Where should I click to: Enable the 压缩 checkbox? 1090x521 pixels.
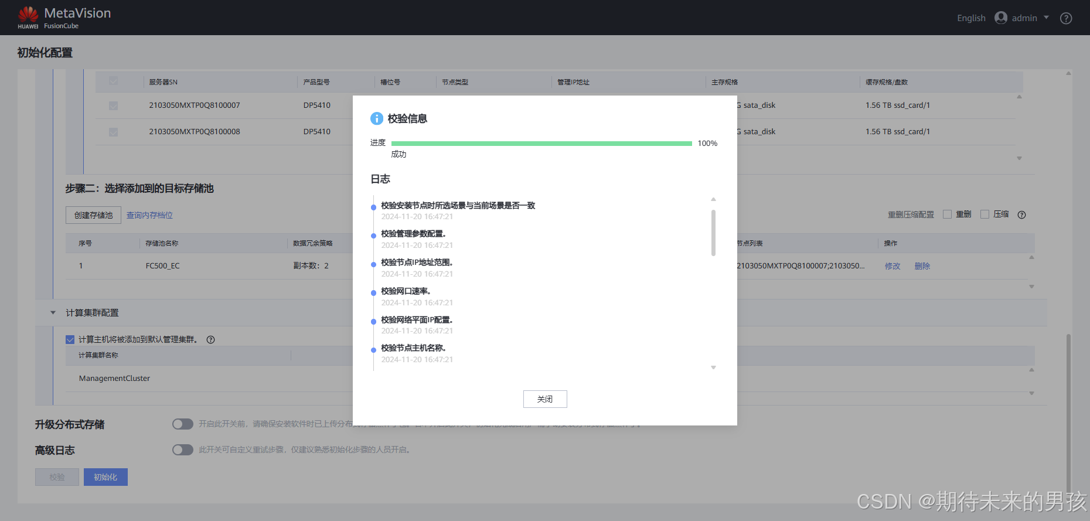(x=985, y=214)
